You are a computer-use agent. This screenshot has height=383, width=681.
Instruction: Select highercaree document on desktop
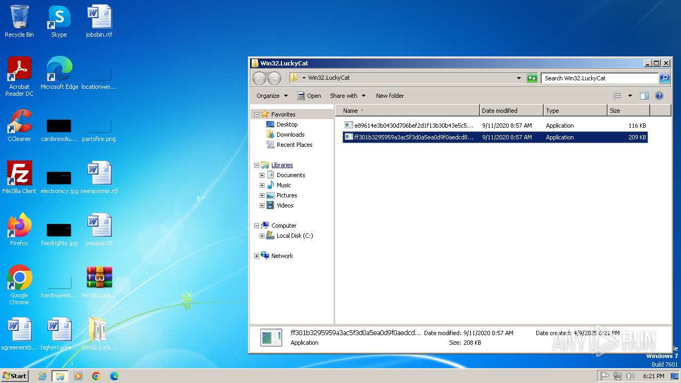click(x=59, y=334)
